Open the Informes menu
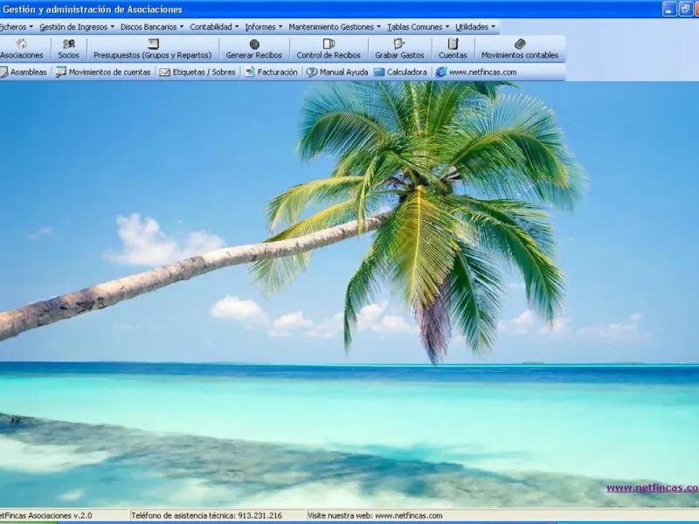Image resolution: width=699 pixels, height=524 pixels. pos(264,27)
